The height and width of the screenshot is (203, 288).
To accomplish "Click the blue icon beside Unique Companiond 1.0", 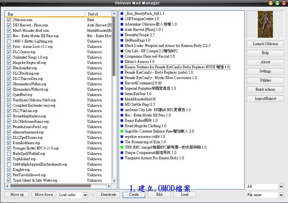I will pos(122,153).
